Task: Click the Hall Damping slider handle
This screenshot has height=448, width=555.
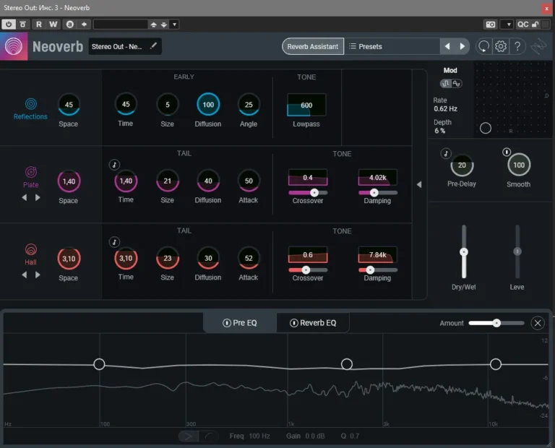Action: pyautogui.click(x=370, y=270)
